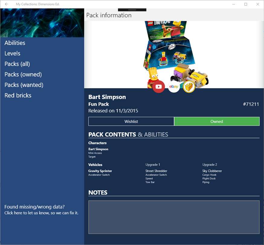The width and height of the screenshot is (264, 245).
Task: Show Packs (owned) list
Action: (x=23, y=74)
